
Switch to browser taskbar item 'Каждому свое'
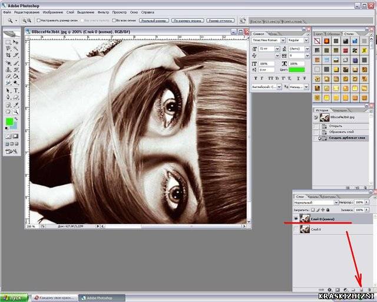55,298
